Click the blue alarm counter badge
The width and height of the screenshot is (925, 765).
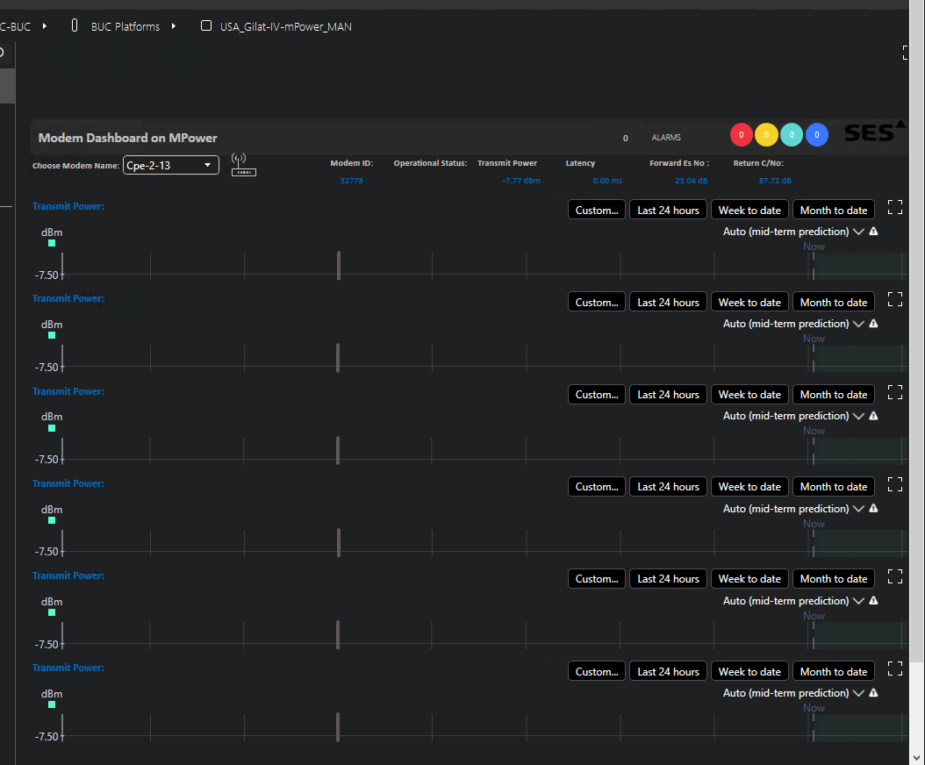(x=817, y=135)
